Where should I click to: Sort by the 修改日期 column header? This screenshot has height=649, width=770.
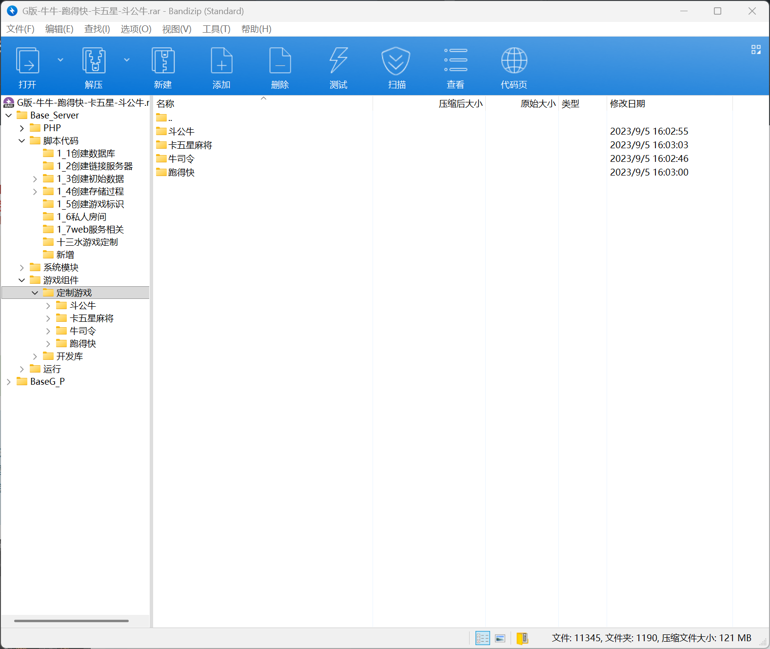click(628, 104)
